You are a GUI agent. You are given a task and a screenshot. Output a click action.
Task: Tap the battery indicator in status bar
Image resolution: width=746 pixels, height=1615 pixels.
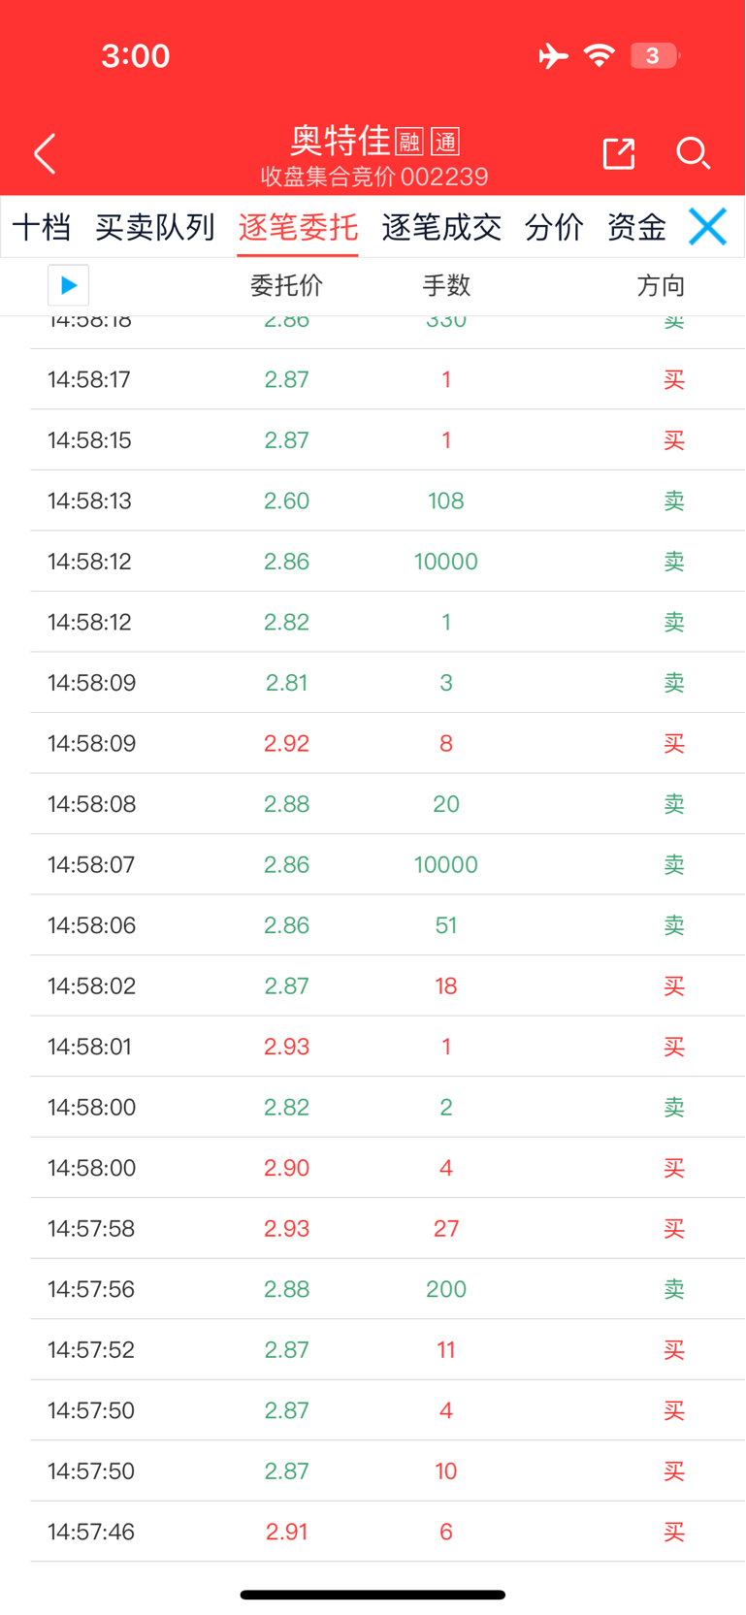[655, 55]
